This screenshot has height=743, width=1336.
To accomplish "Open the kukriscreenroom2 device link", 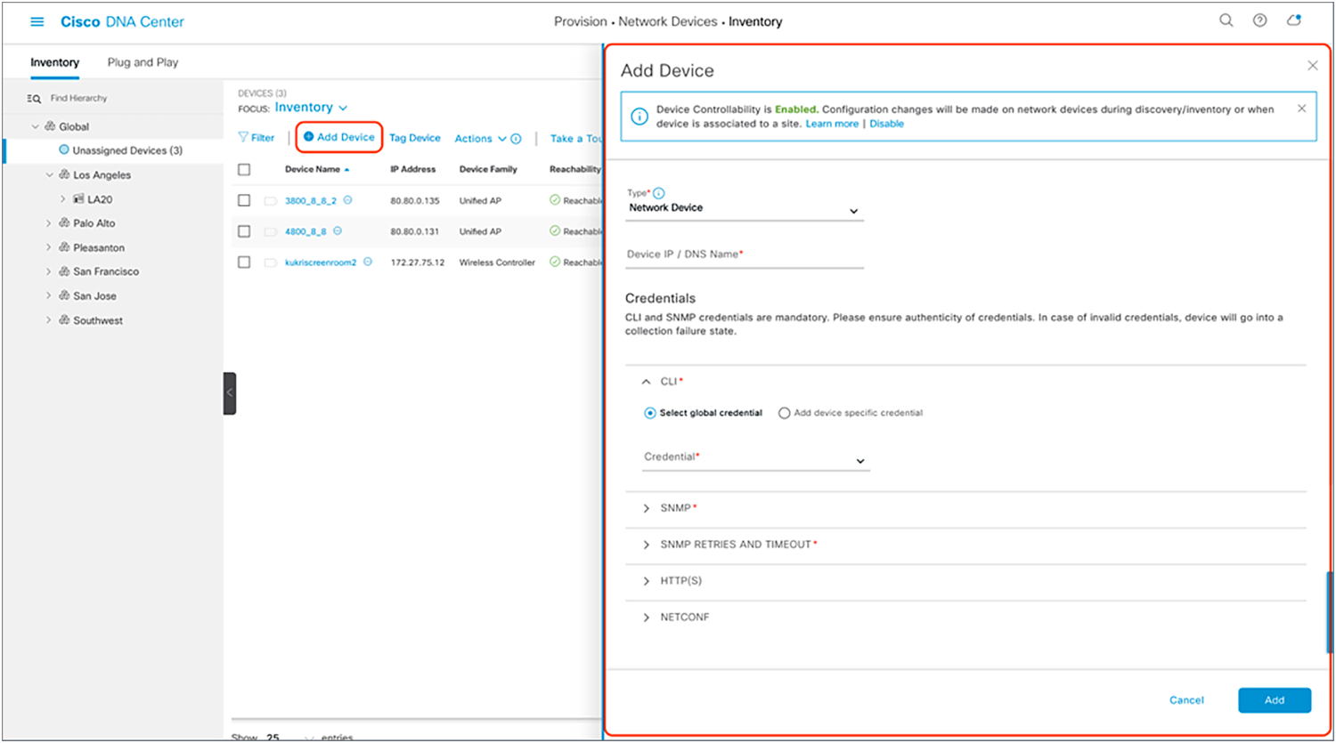I will point(321,262).
